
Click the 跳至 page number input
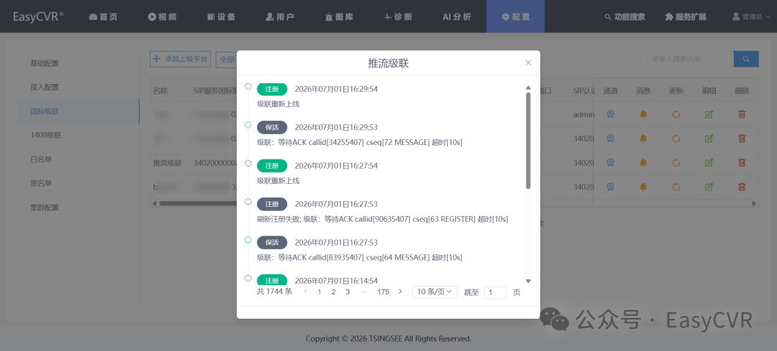(x=495, y=292)
